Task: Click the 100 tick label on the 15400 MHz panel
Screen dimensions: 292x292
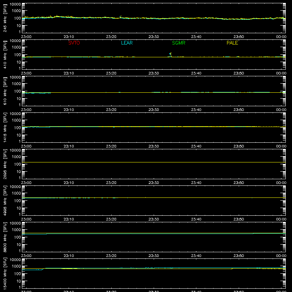Action: click(18, 274)
